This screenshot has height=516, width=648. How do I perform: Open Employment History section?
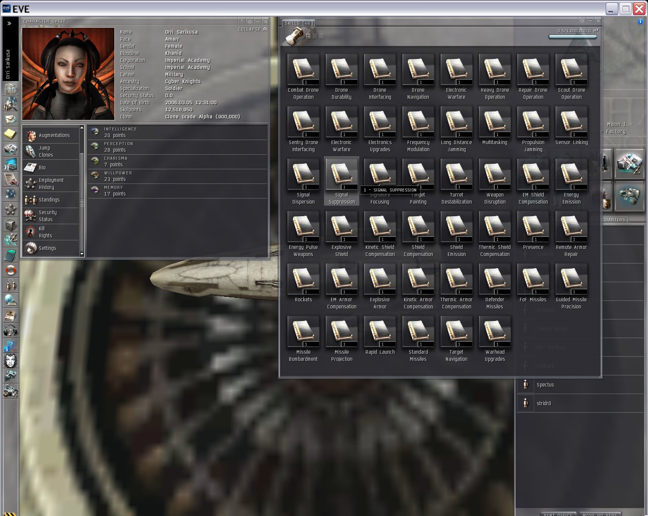click(50, 184)
